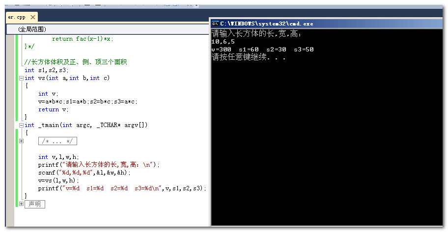Expand the collapsed /* ... */ comment
This screenshot has height=232, width=448.
21,141
